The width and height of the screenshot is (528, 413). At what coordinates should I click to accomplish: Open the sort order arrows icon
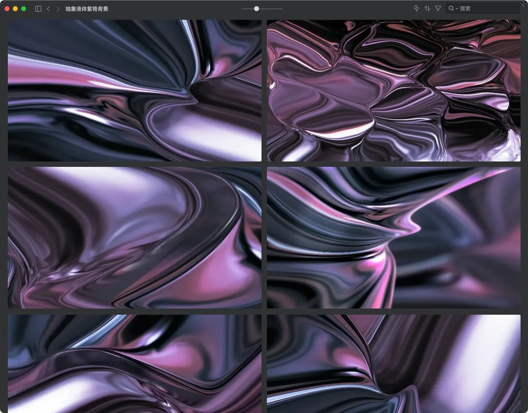[x=427, y=8]
